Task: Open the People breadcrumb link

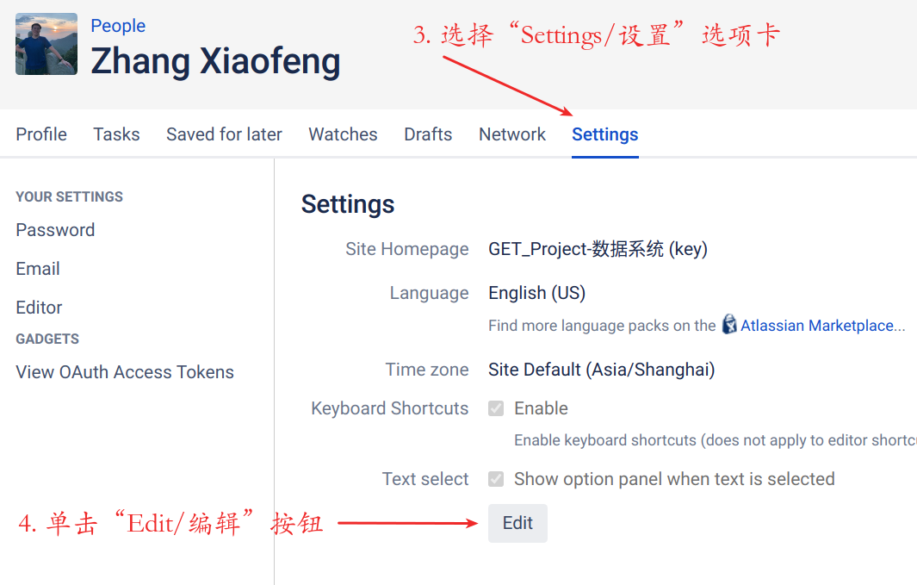Action: coord(118,26)
